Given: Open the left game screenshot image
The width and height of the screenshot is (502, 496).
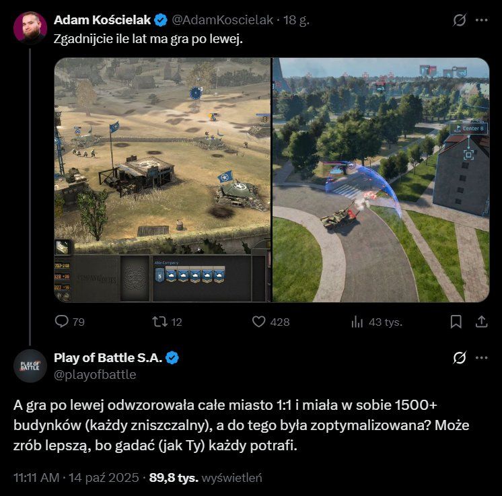Looking at the screenshot, I should coord(163,180).
